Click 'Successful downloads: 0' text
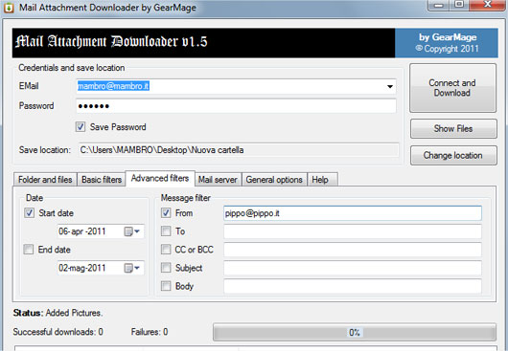The height and width of the screenshot is (351, 508). pos(58,332)
